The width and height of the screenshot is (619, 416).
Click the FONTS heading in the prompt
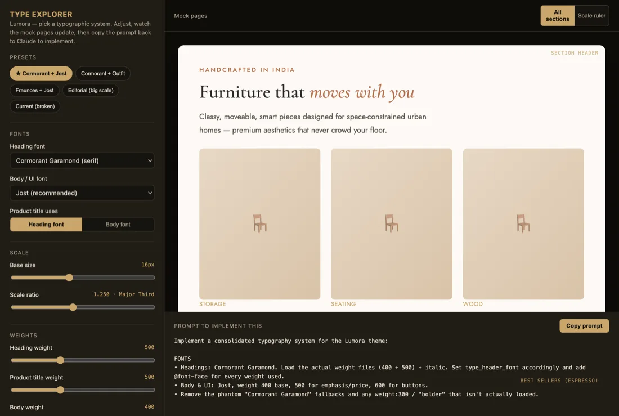(182, 359)
